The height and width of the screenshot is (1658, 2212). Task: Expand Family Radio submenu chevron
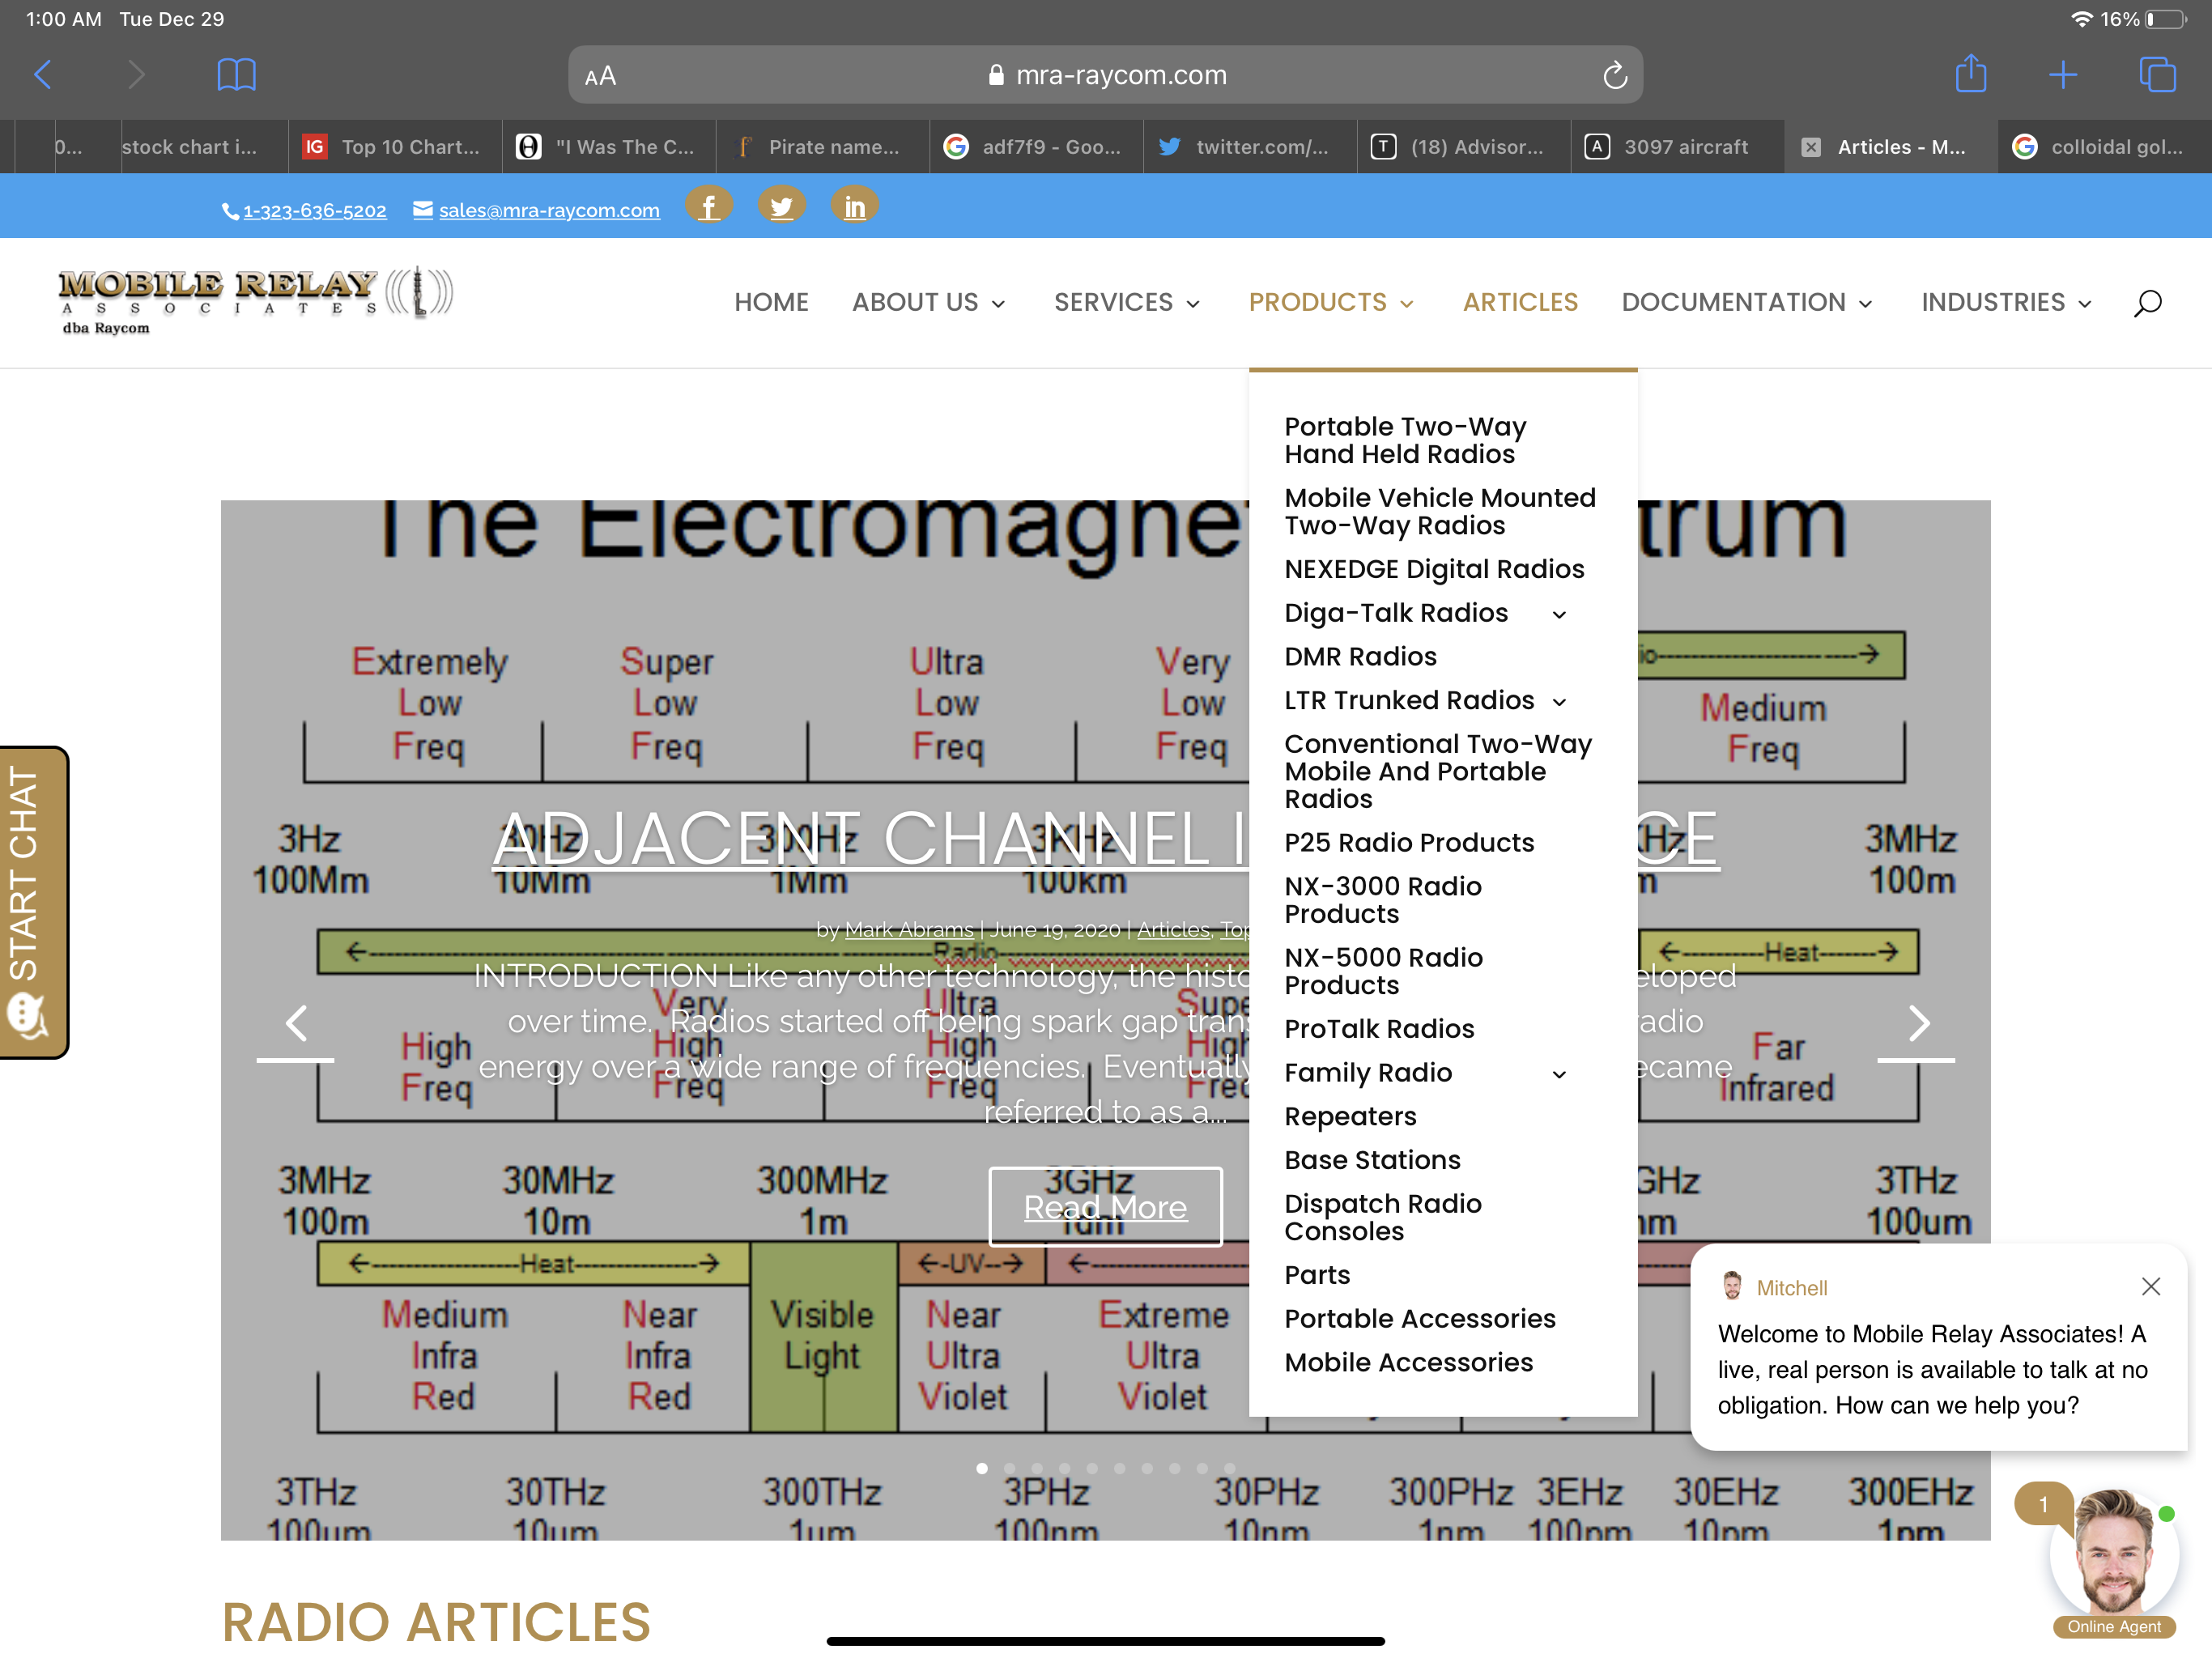coord(1558,1074)
